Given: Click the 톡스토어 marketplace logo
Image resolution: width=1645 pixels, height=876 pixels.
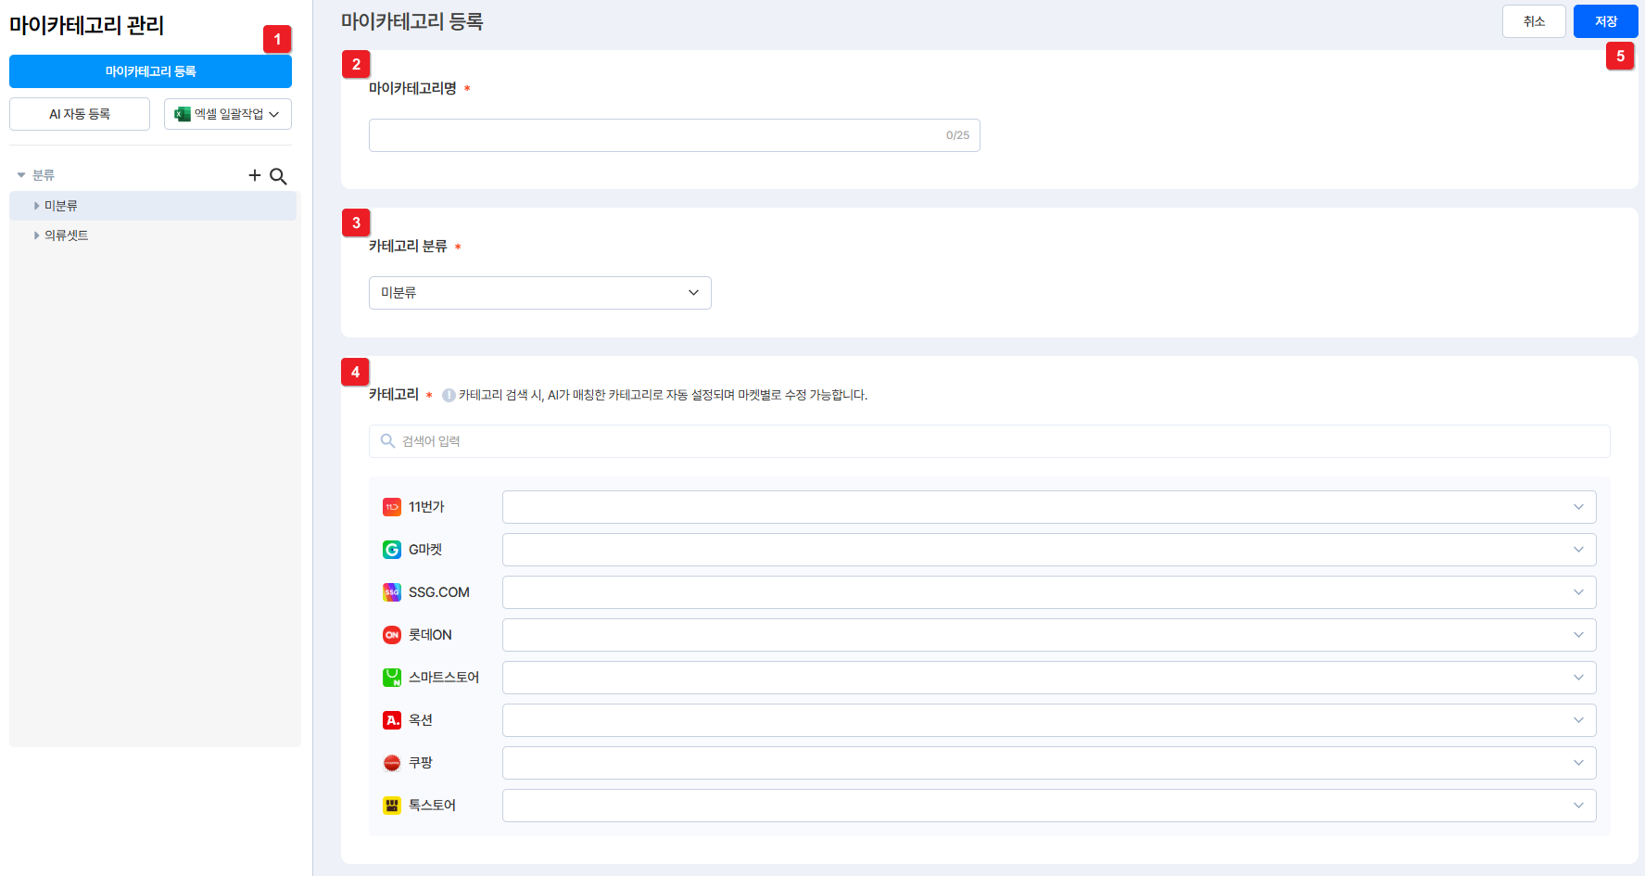Looking at the screenshot, I should coord(392,806).
